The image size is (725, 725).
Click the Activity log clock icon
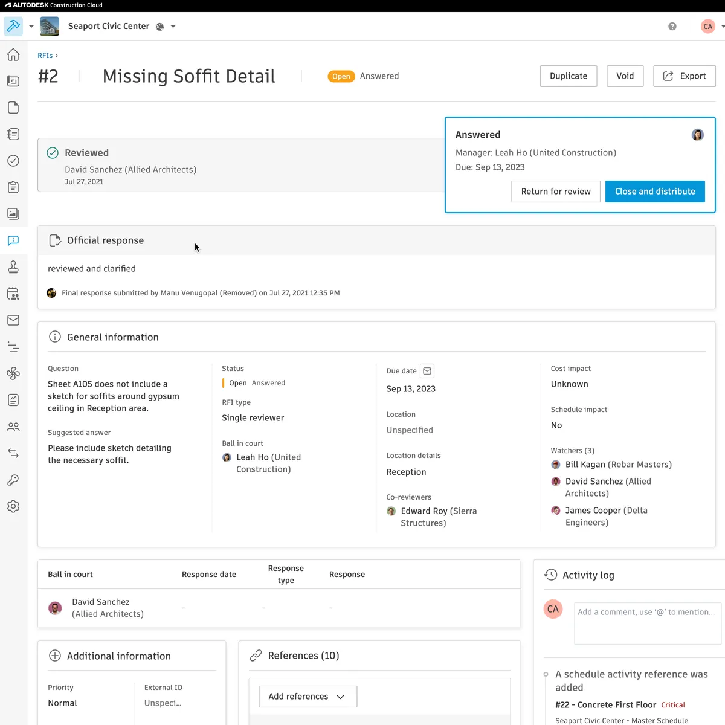click(x=550, y=575)
